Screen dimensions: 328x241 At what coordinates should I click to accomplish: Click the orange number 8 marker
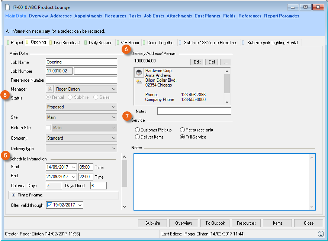(5, 95)
